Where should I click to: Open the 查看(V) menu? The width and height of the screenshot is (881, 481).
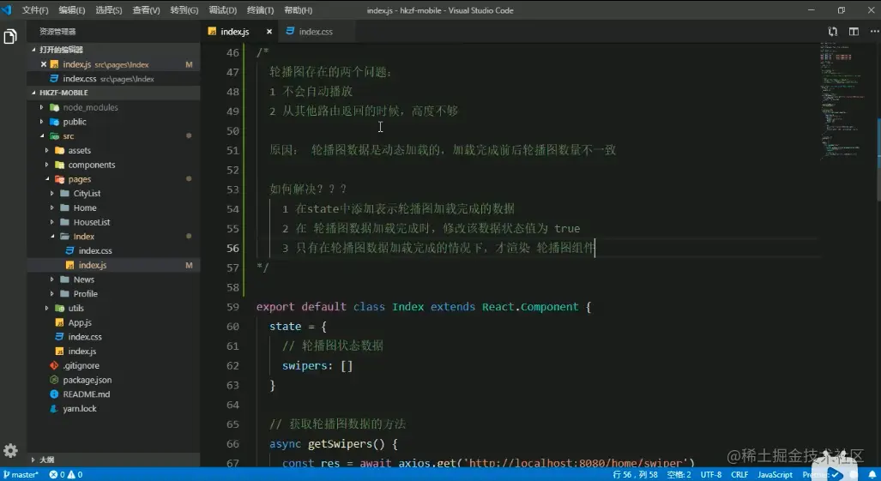pyautogui.click(x=146, y=10)
